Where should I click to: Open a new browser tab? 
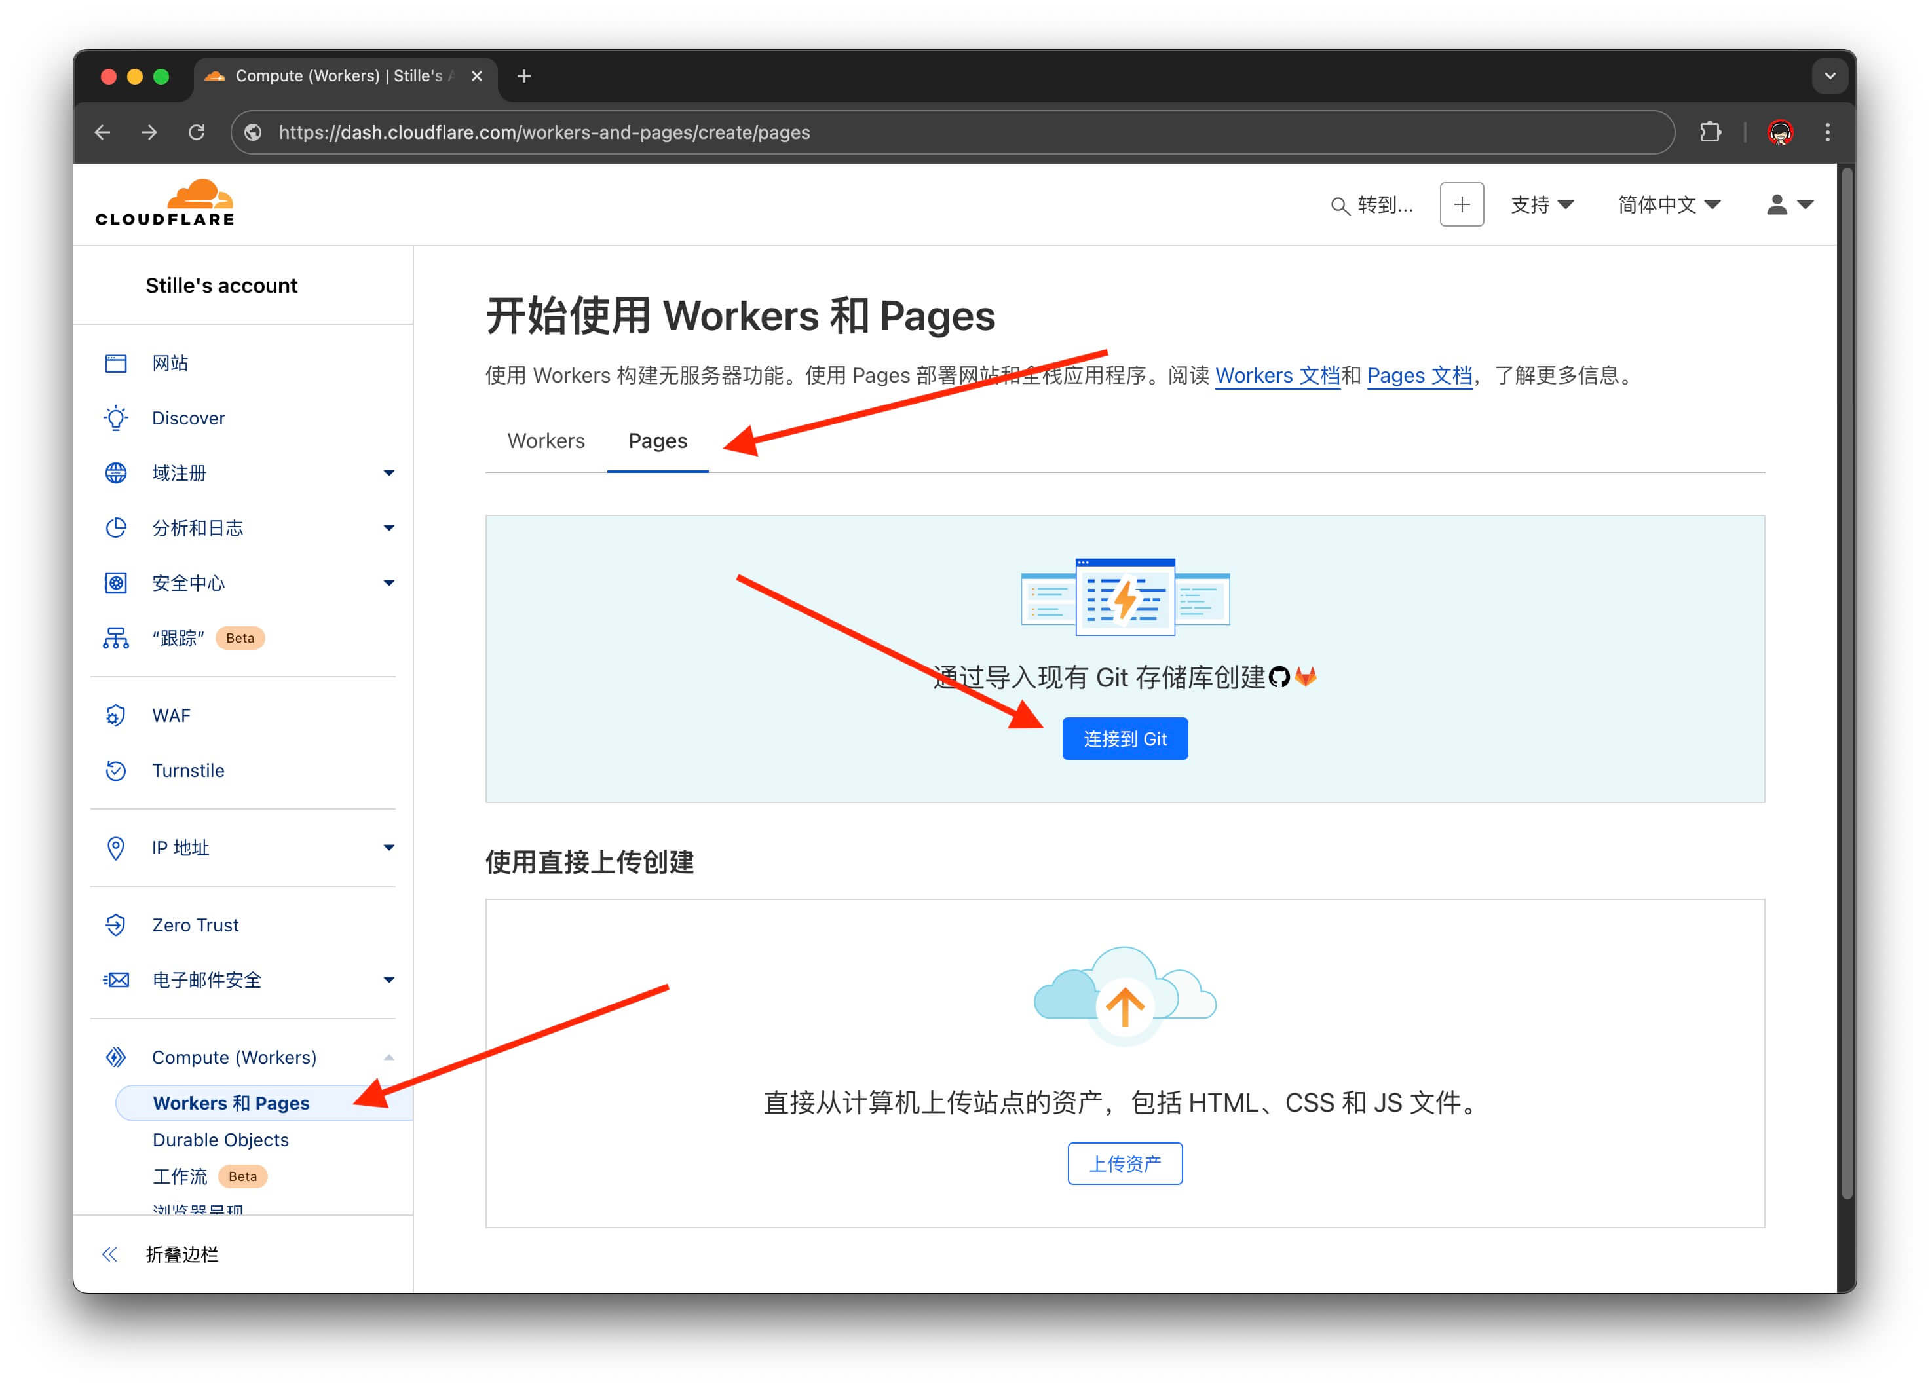[524, 76]
